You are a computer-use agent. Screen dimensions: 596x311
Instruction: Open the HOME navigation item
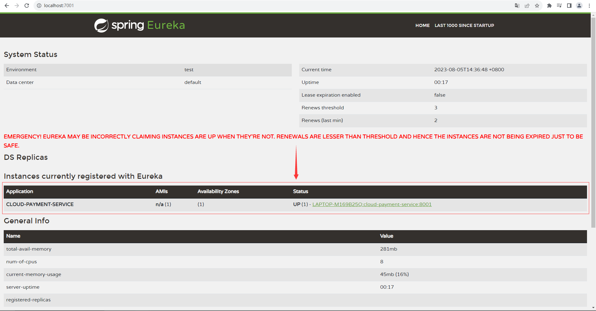point(422,25)
